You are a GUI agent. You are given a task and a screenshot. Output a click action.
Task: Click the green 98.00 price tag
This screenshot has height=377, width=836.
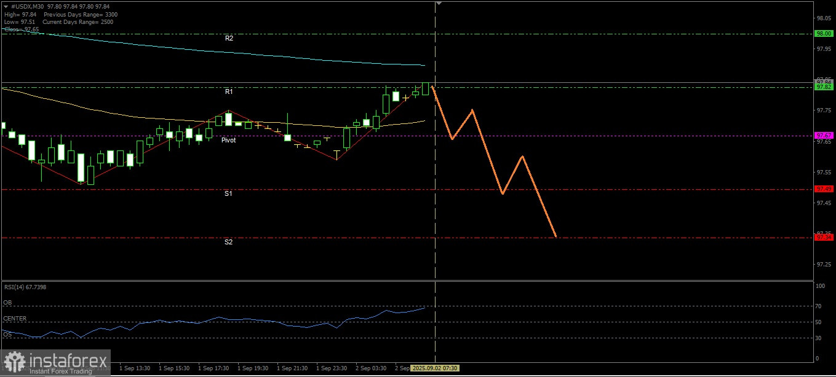[x=824, y=34]
